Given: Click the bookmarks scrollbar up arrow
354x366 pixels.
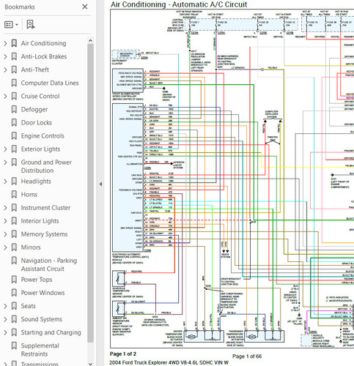Looking at the screenshot, I should (90, 40).
